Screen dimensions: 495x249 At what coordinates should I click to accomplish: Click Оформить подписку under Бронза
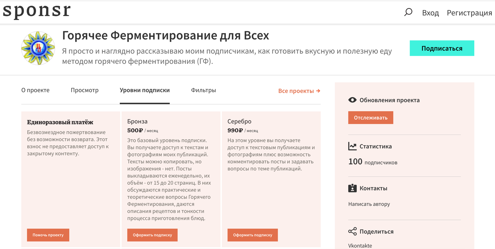click(x=152, y=235)
